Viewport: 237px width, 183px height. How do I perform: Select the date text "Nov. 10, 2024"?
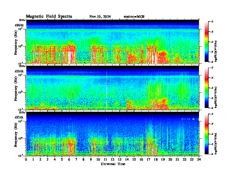click(100, 16)
